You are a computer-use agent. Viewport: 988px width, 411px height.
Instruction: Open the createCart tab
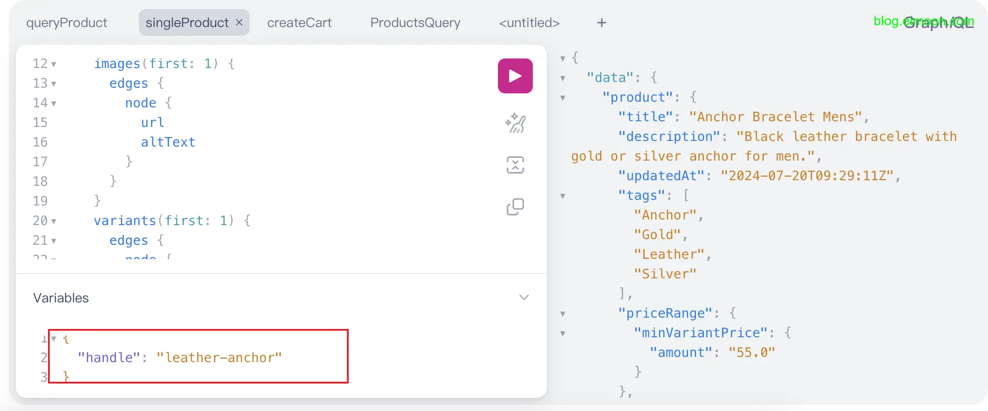299,23
